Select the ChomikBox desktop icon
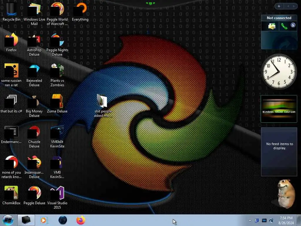The width and height of the screenshot is (301, 226). [x=11, y=195]
